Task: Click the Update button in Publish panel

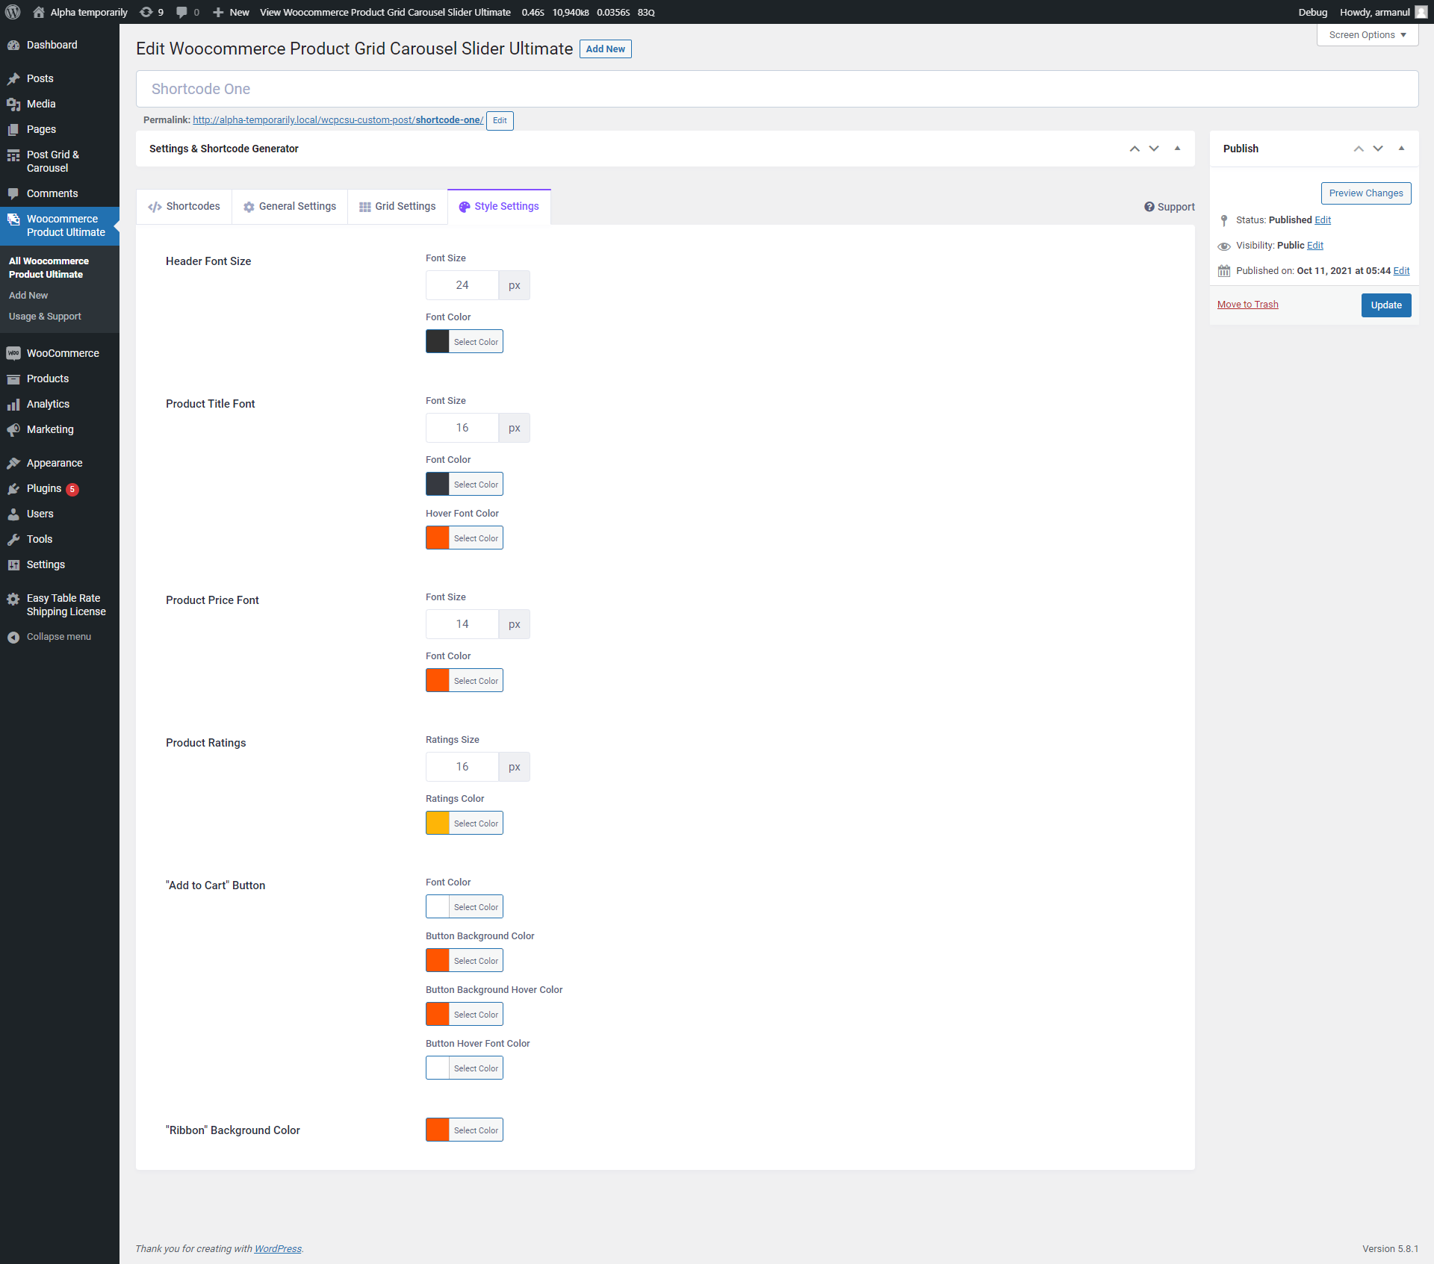Action: (1385, 304)
